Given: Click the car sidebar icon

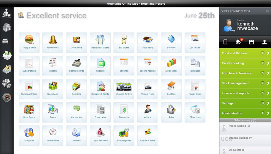Looking at the screenshot, I should coord(5,41).
